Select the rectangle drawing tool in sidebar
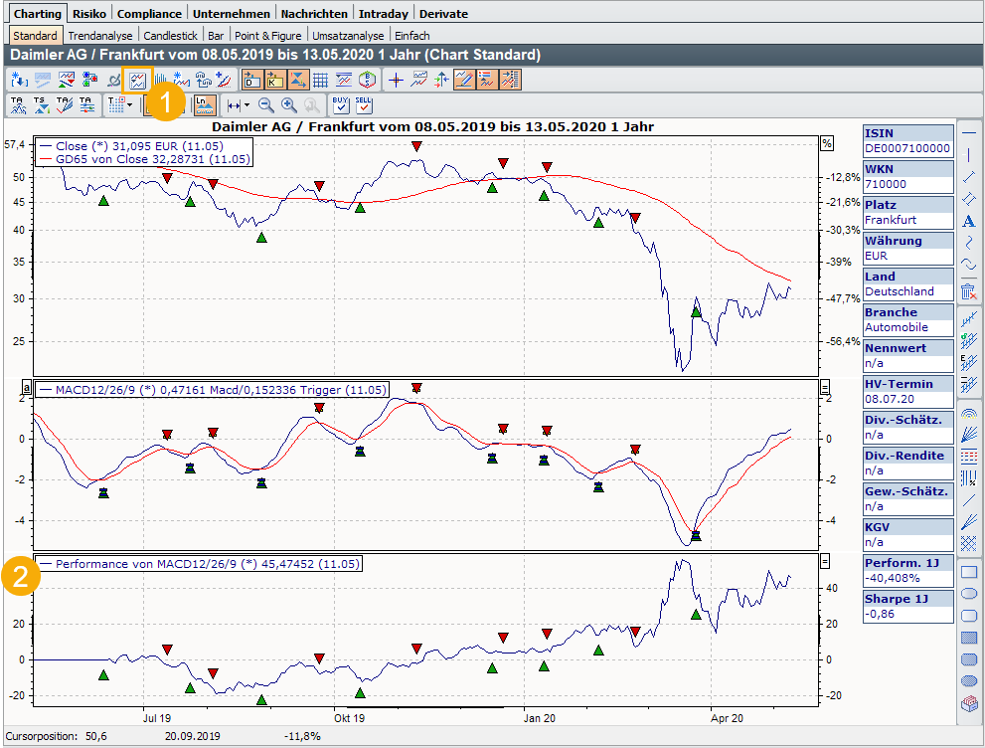Viewport: 985px width, 748px height. click(x=969, y=572)
